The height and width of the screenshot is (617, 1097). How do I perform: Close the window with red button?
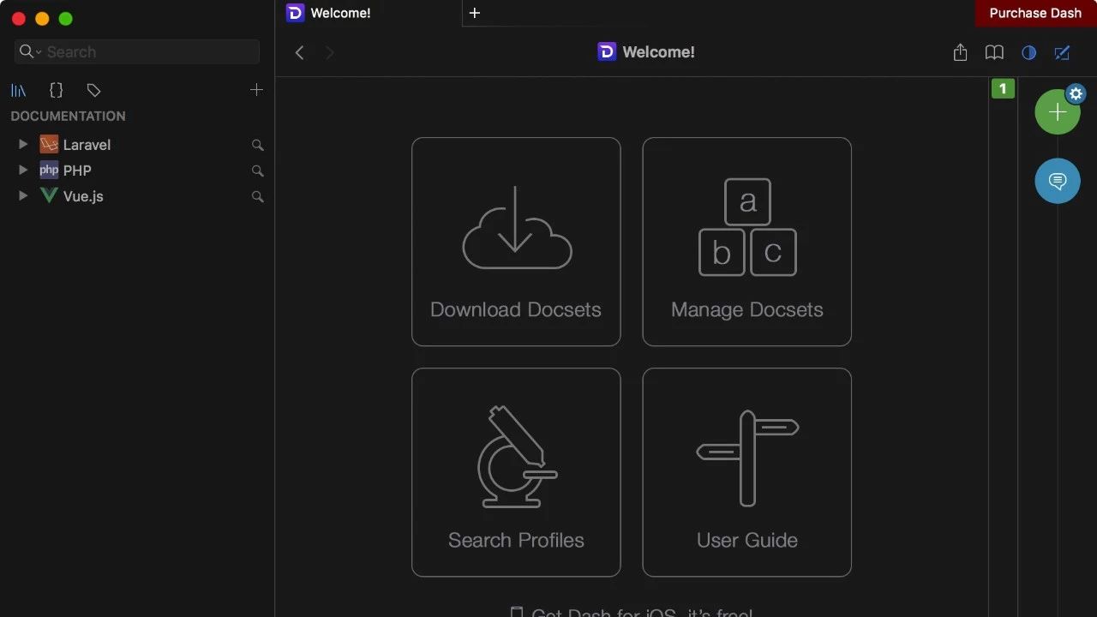(x=19, y=19)
